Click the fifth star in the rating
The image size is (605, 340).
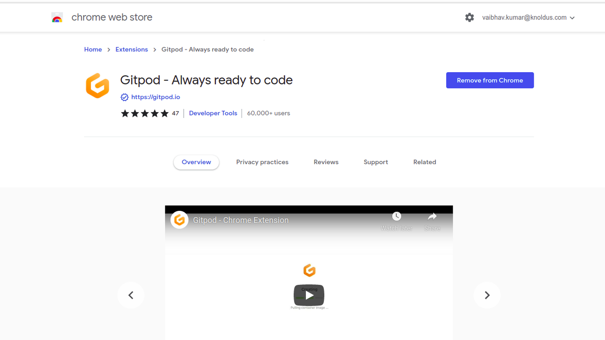(x=165, y=113)
